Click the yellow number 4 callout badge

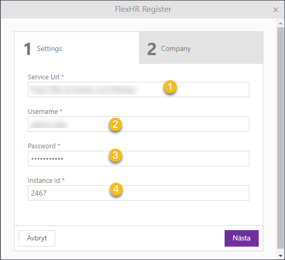[116, 189]
